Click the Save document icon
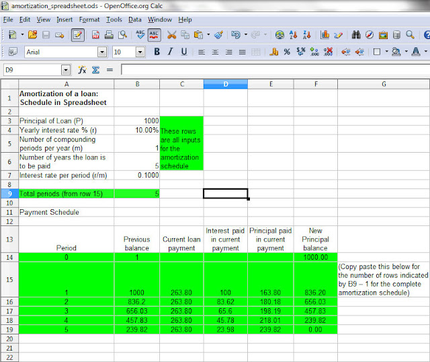Image resolution: width=430 pixels, height=362 pixels. [x=46, y=35]
